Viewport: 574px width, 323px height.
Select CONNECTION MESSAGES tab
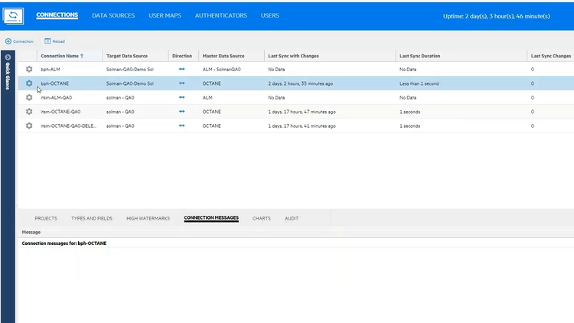click(x=211, y=218)
